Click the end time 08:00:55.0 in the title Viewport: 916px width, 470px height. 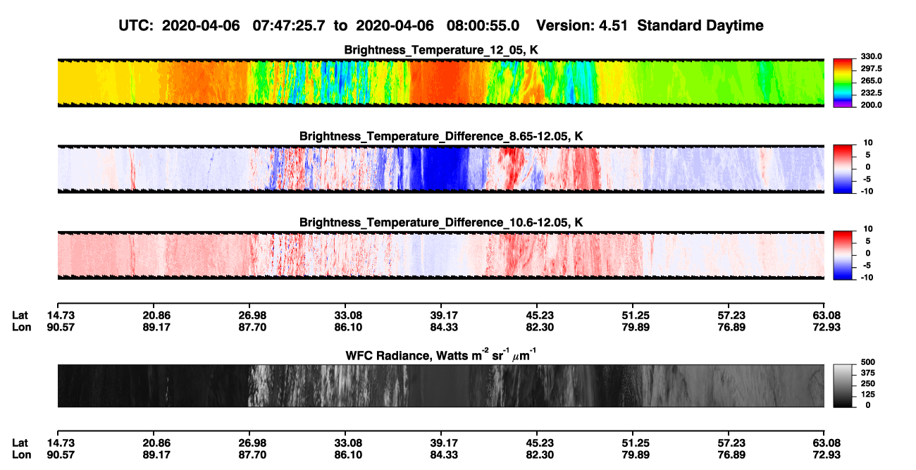point(483,25)
